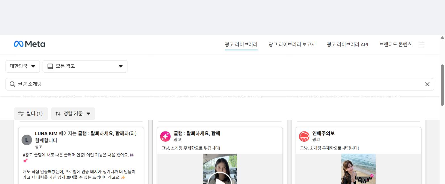
Task: Open the hamburger menu icon
Action: tap(421, 45)
